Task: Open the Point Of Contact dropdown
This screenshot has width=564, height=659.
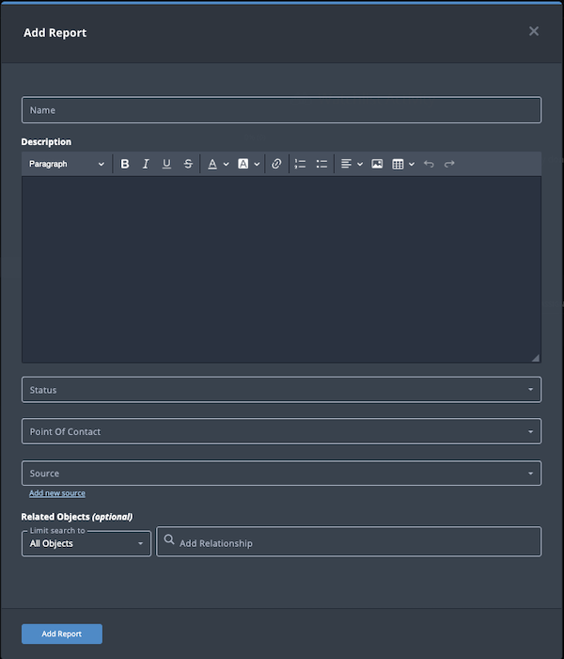Action: tap(282, 431)
